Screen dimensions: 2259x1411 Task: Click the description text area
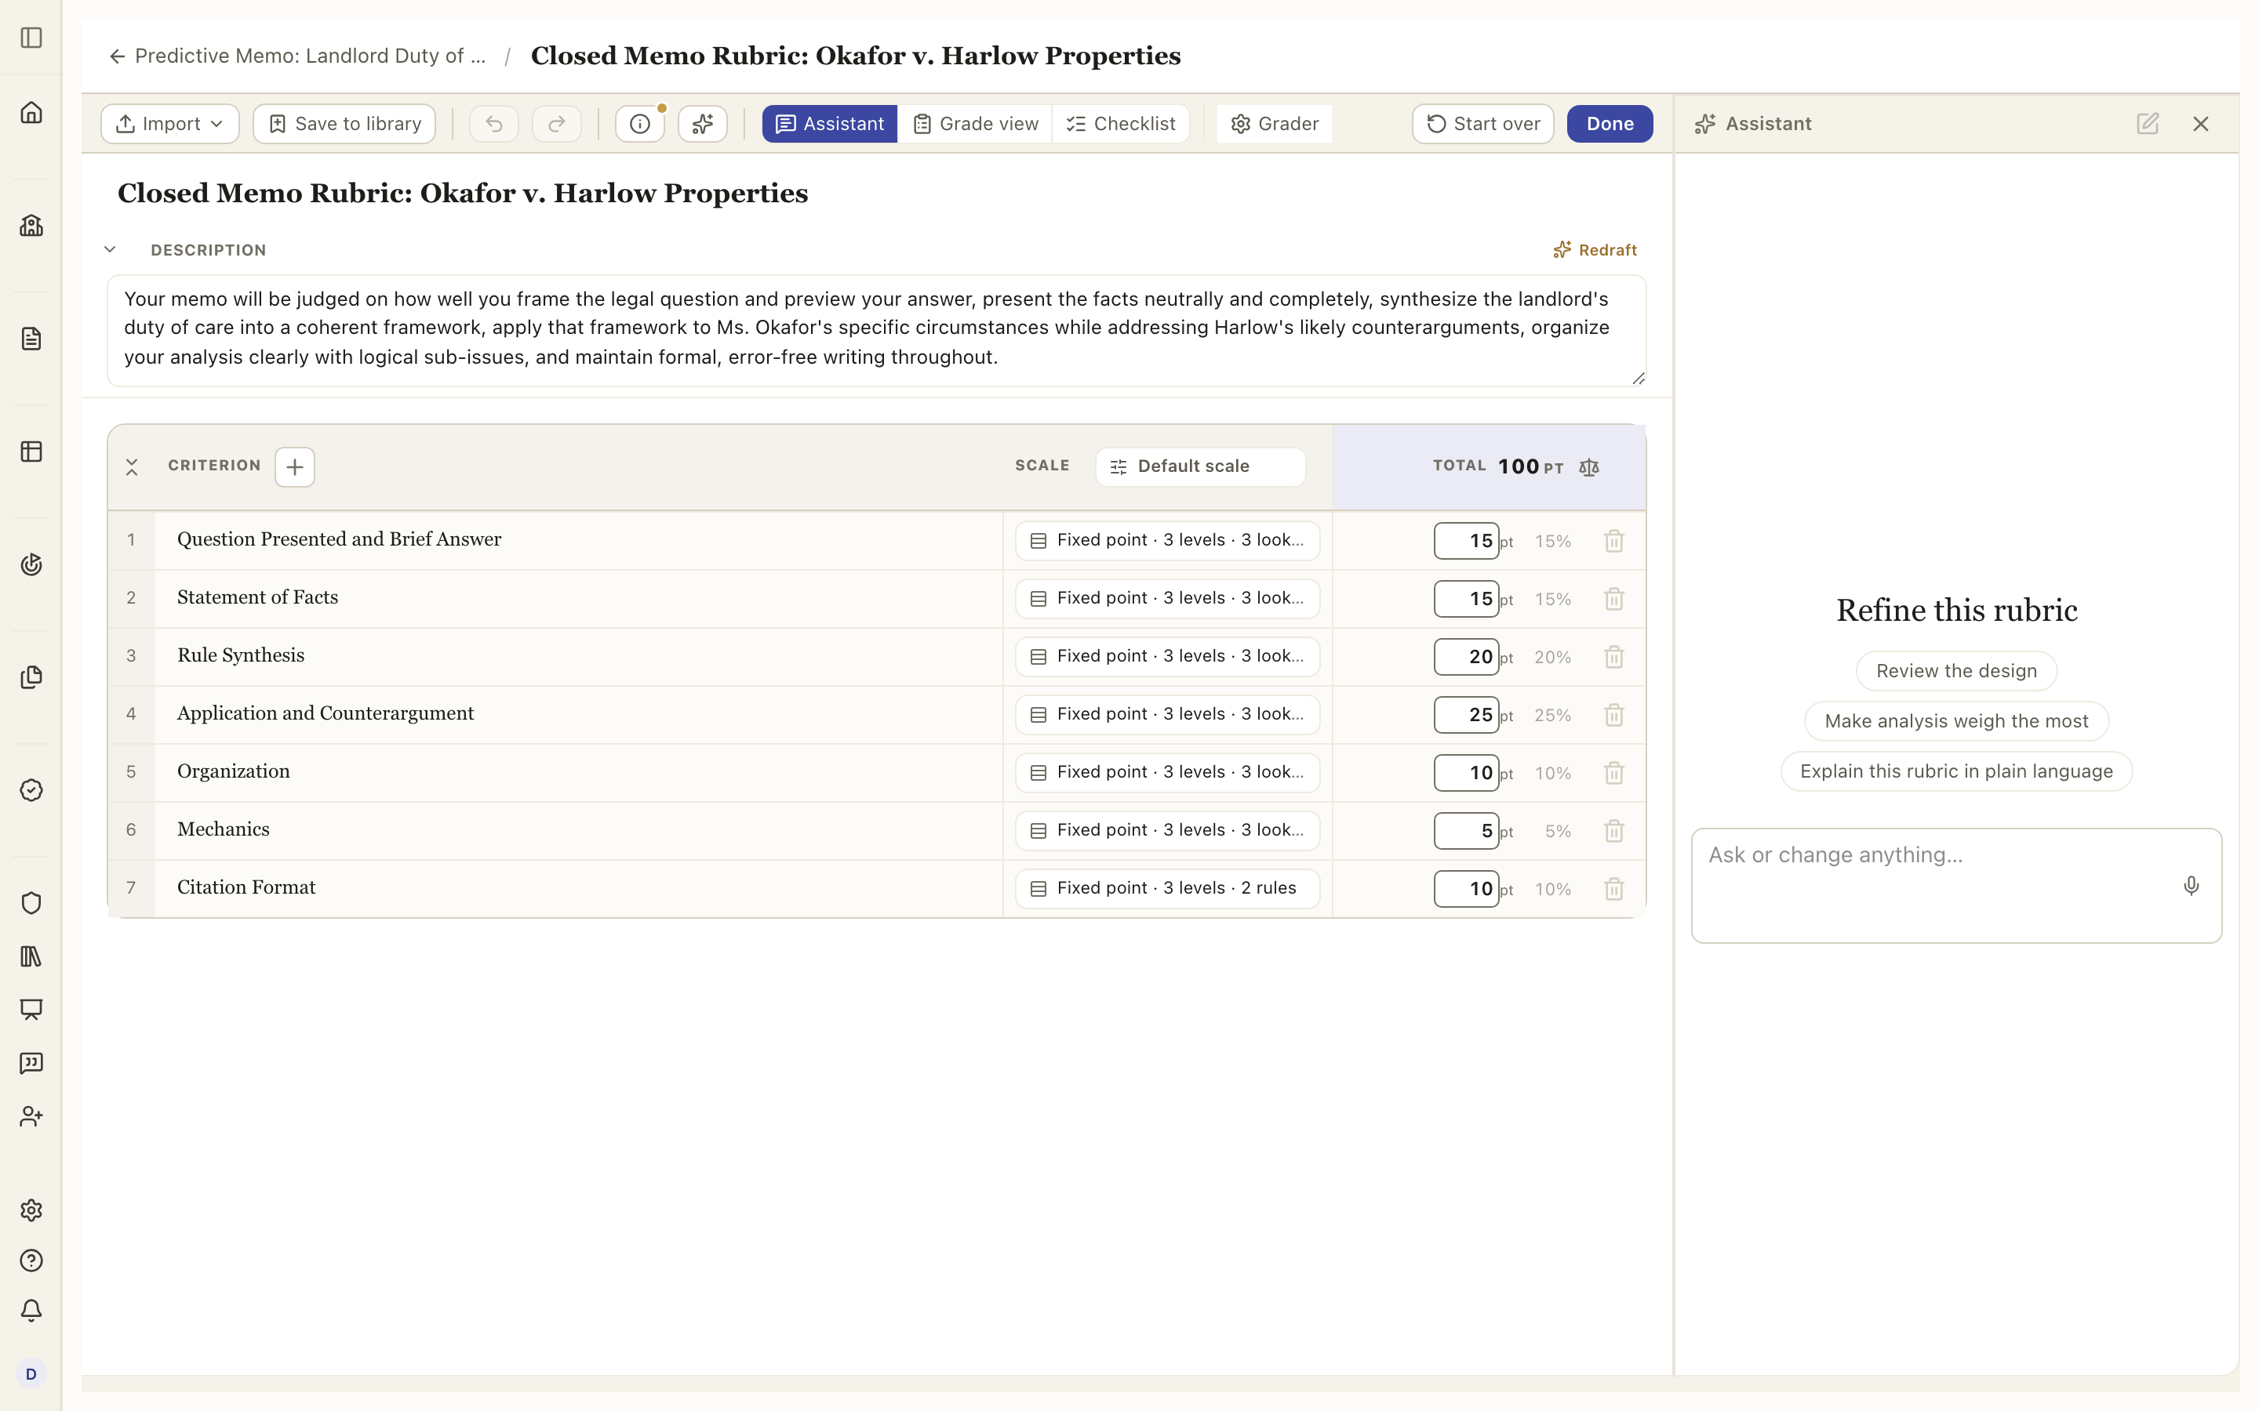point(876,330)
